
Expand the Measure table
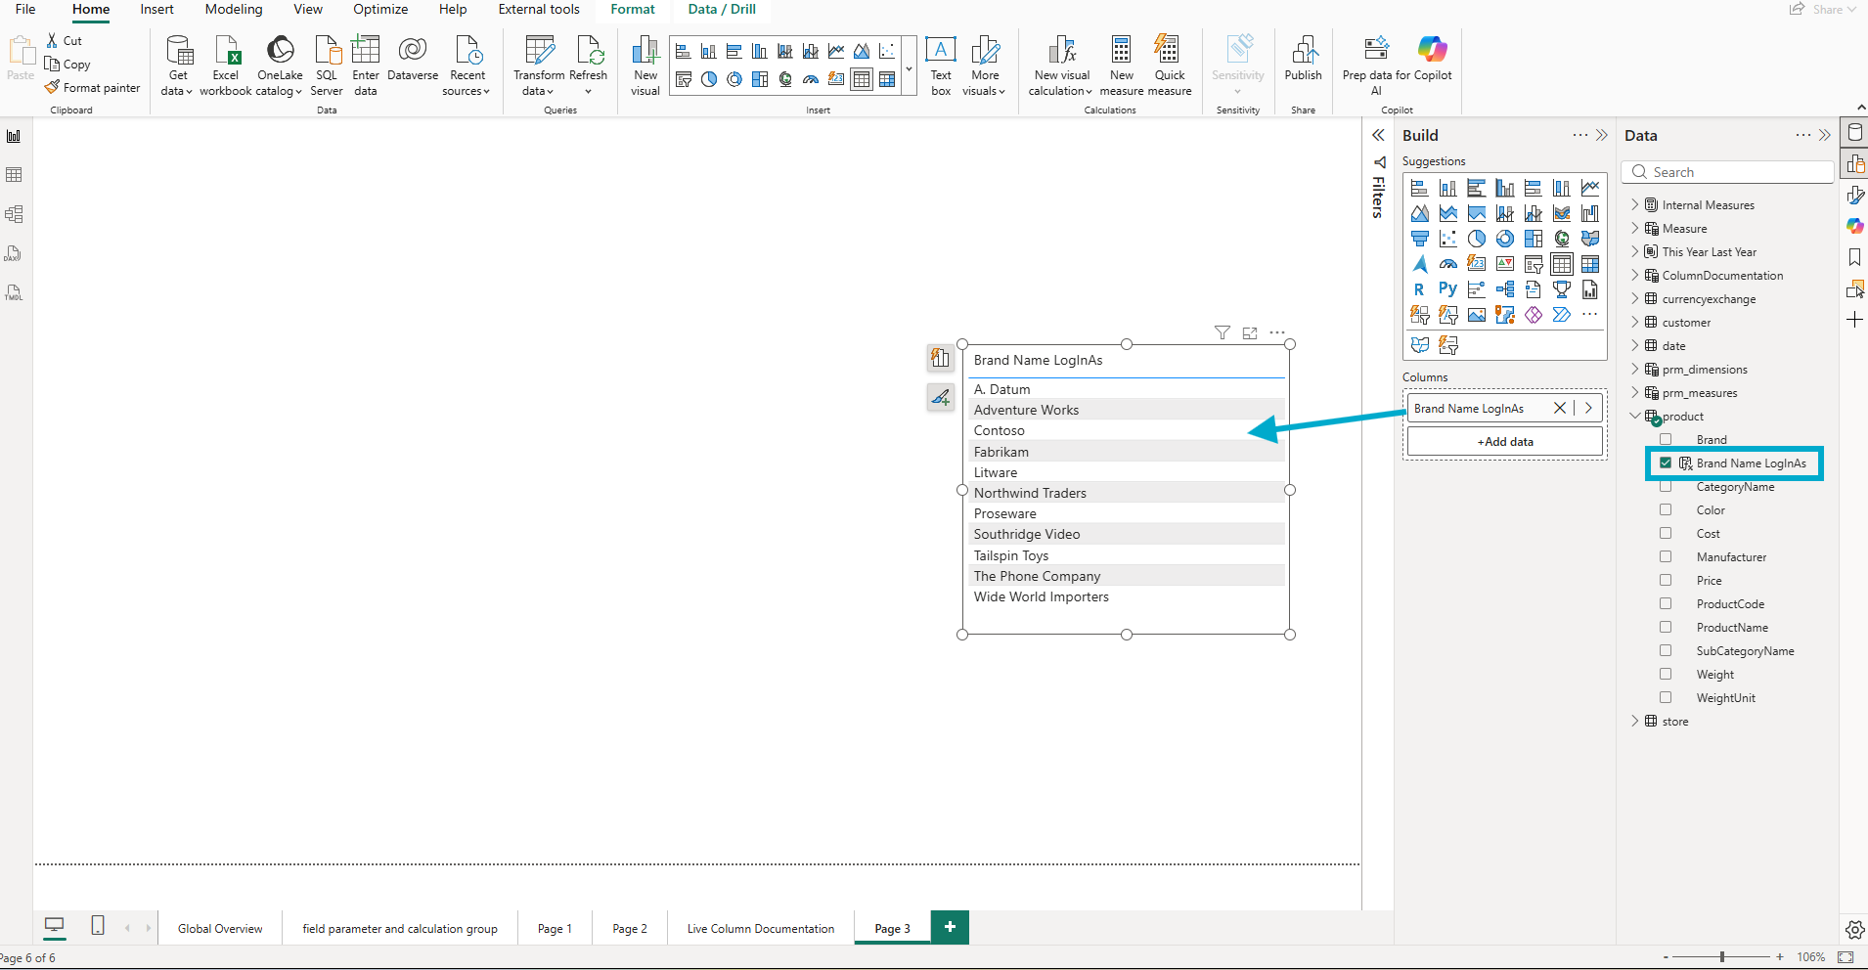point(1634,228)
